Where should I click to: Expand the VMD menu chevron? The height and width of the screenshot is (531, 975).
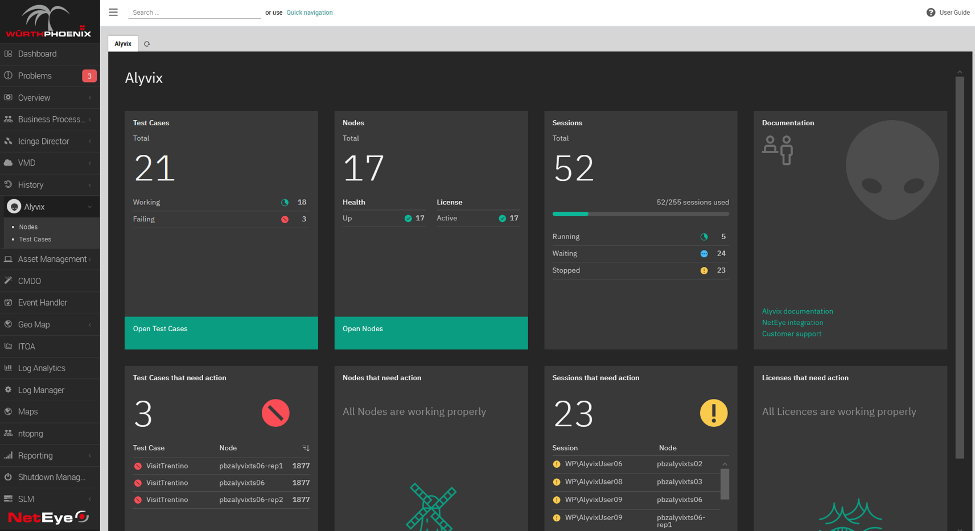[x=90, y=163]
